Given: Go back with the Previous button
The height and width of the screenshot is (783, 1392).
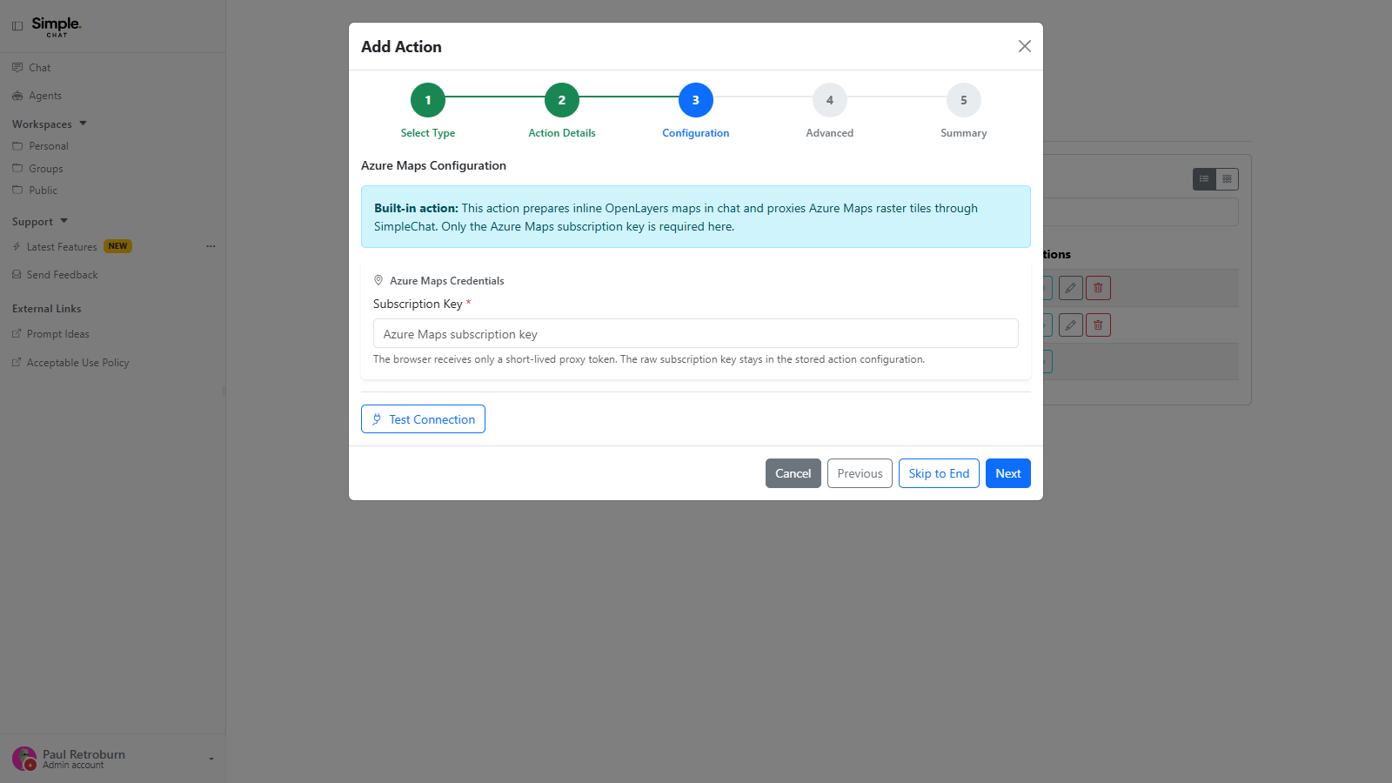Looking at the screenshot, I should [x=860, y=473].
